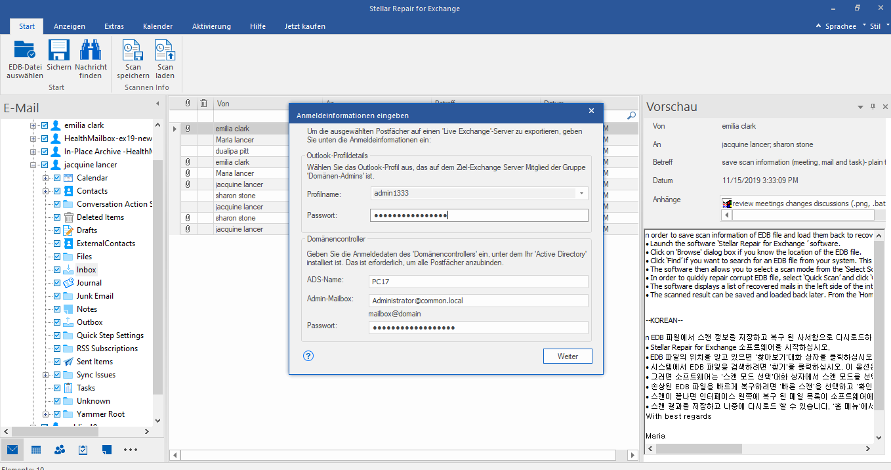Image resolution: width=891 pixels, height=470 pixels.
Task: Switch to the mail view icon at bottom
Action: (12, 450)
